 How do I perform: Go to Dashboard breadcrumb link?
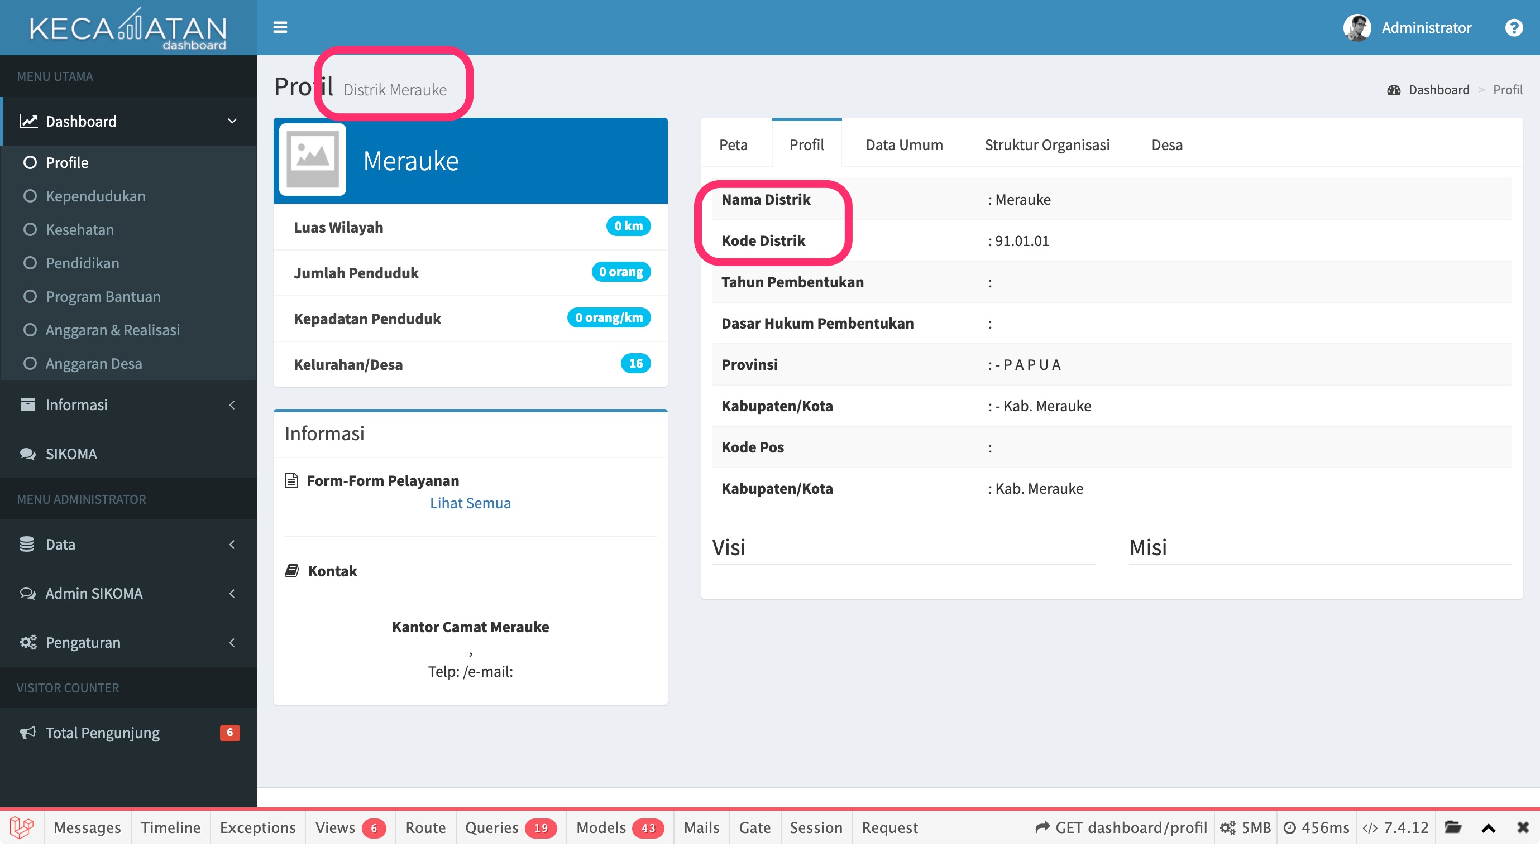tap(1438, 90)
